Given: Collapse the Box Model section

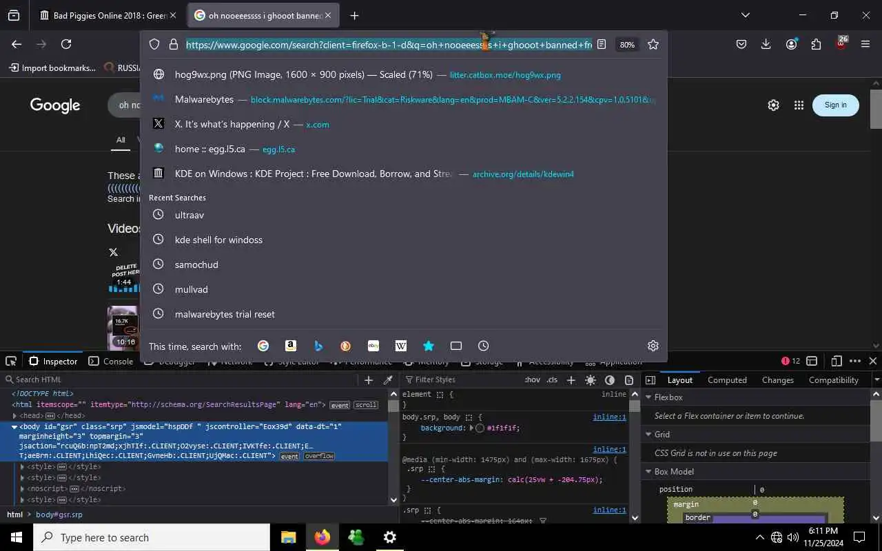Looking at the screenshot, I should 648,471.
